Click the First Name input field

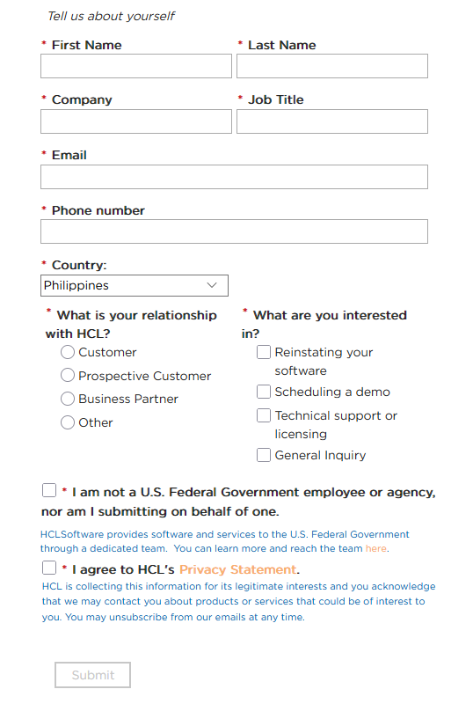136,66
